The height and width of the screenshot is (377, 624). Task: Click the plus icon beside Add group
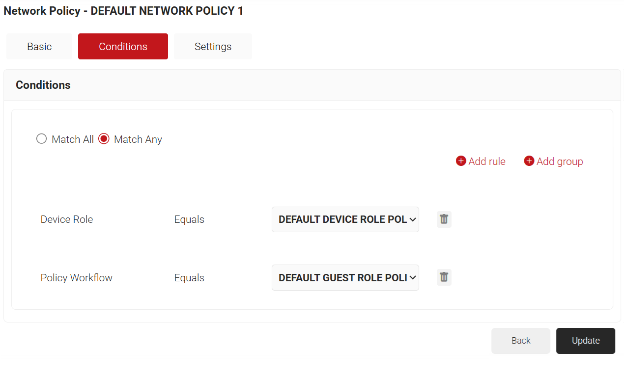(x=529, y=161)
